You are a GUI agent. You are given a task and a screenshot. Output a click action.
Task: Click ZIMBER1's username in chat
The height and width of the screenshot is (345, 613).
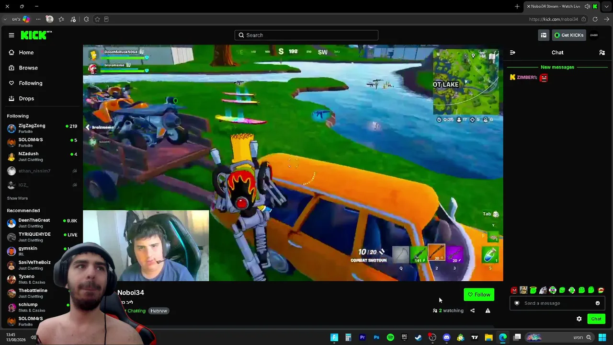coord(527,77)
